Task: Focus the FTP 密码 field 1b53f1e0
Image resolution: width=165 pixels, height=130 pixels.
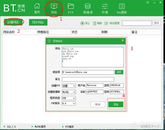Action: click(117, 85)
